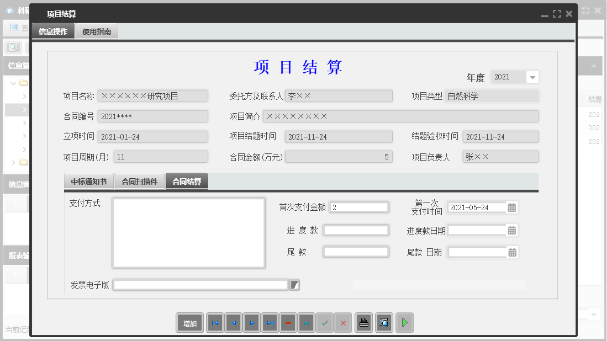Click the 增加 add button

189,323
